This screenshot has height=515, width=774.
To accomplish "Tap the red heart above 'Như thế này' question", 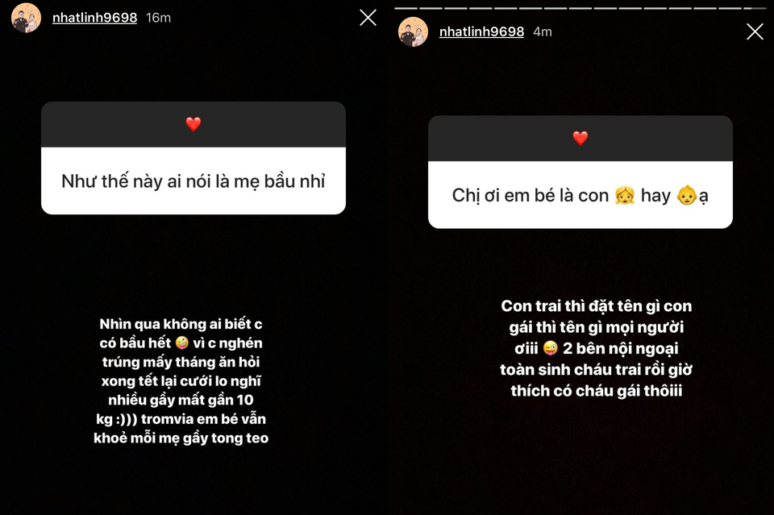I will tap(193, 124).
